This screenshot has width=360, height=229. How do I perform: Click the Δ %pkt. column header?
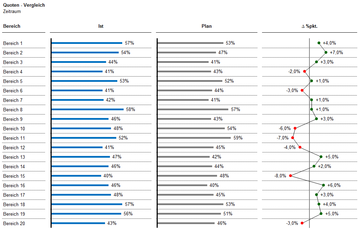[x=309, y=26]
